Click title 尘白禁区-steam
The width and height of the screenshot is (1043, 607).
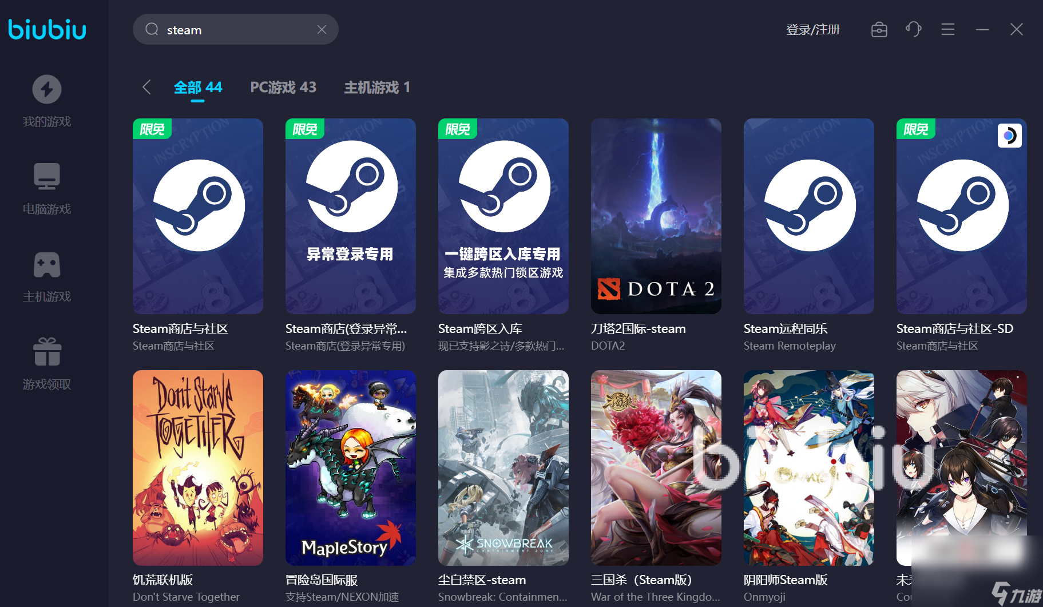(x=482, y=580)
